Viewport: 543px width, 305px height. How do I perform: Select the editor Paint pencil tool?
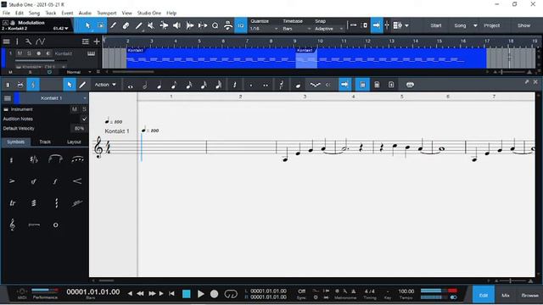click(82, 85)
